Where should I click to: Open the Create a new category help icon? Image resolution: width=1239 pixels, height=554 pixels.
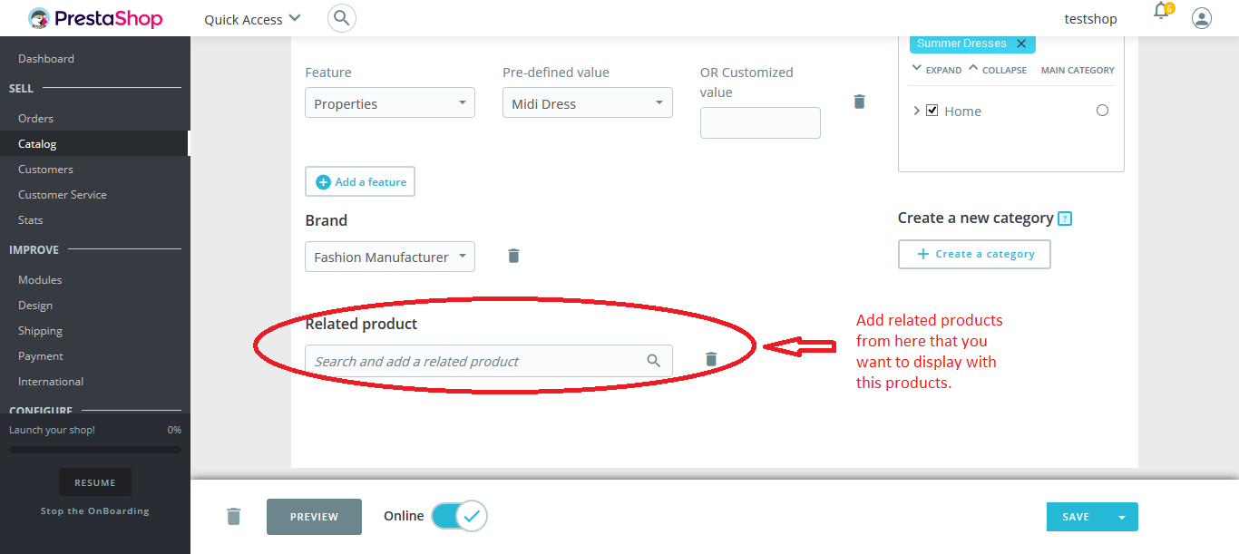pos(1065,219)
